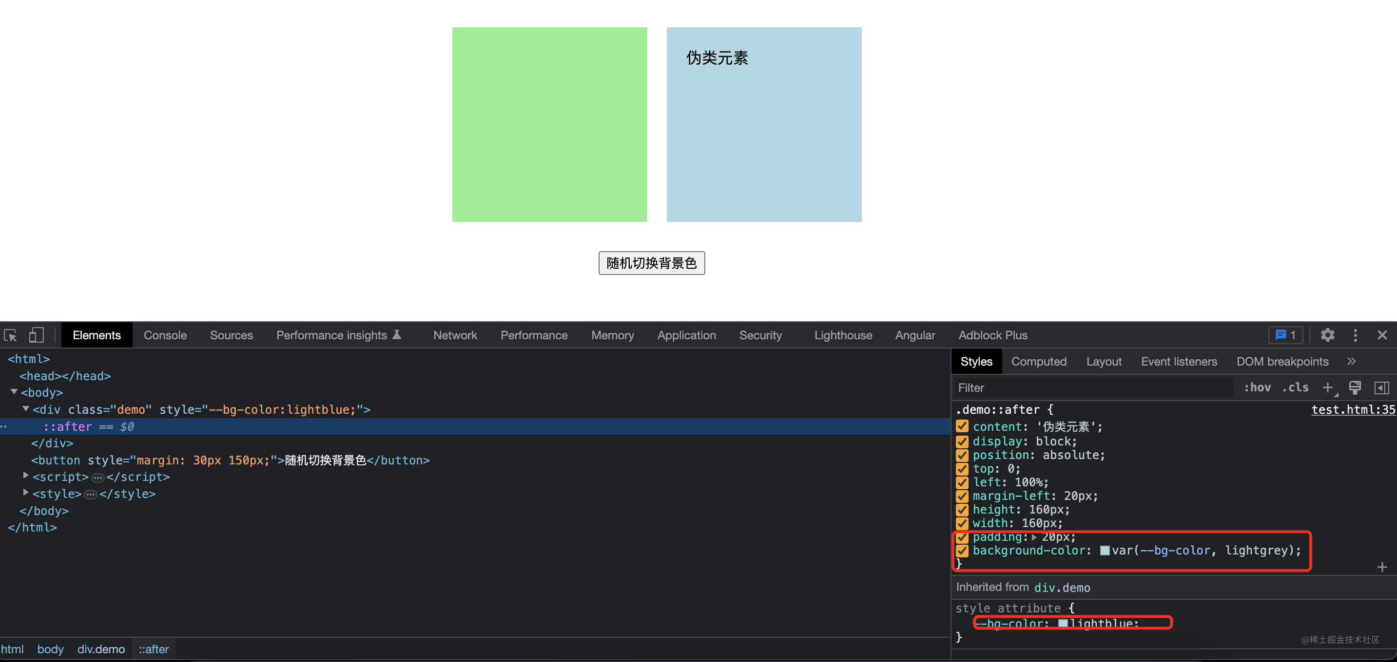Switch to the Console tab
The image size is (1397, 662).
165,335
